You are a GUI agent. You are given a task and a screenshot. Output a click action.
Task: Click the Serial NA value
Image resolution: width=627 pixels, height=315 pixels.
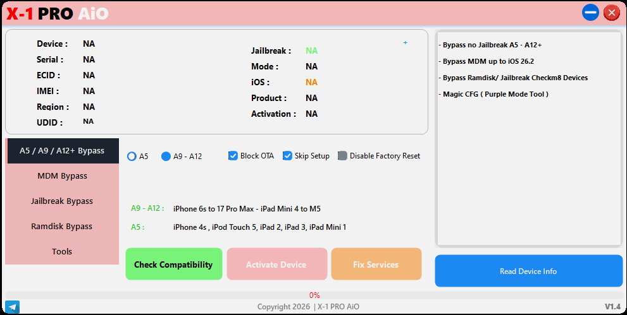[x=89, y=59]
